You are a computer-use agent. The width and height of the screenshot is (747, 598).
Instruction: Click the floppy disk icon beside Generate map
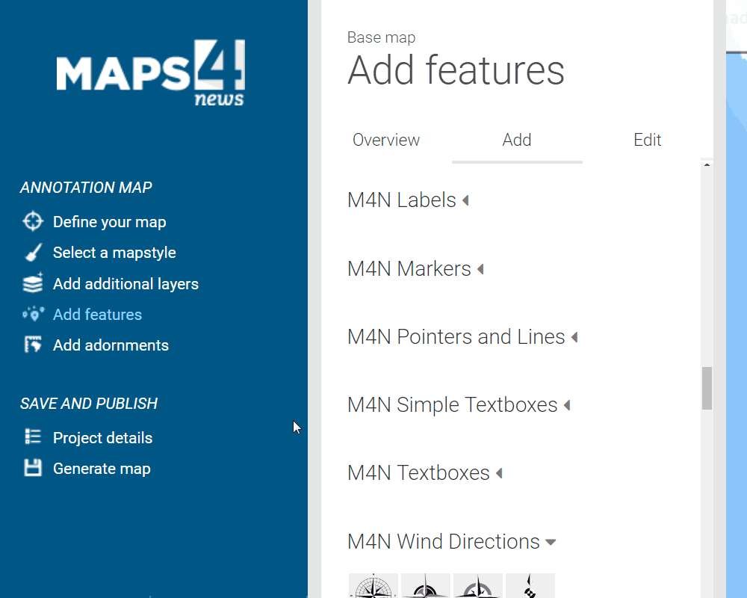pyautogui.click(x=33, y=468)
